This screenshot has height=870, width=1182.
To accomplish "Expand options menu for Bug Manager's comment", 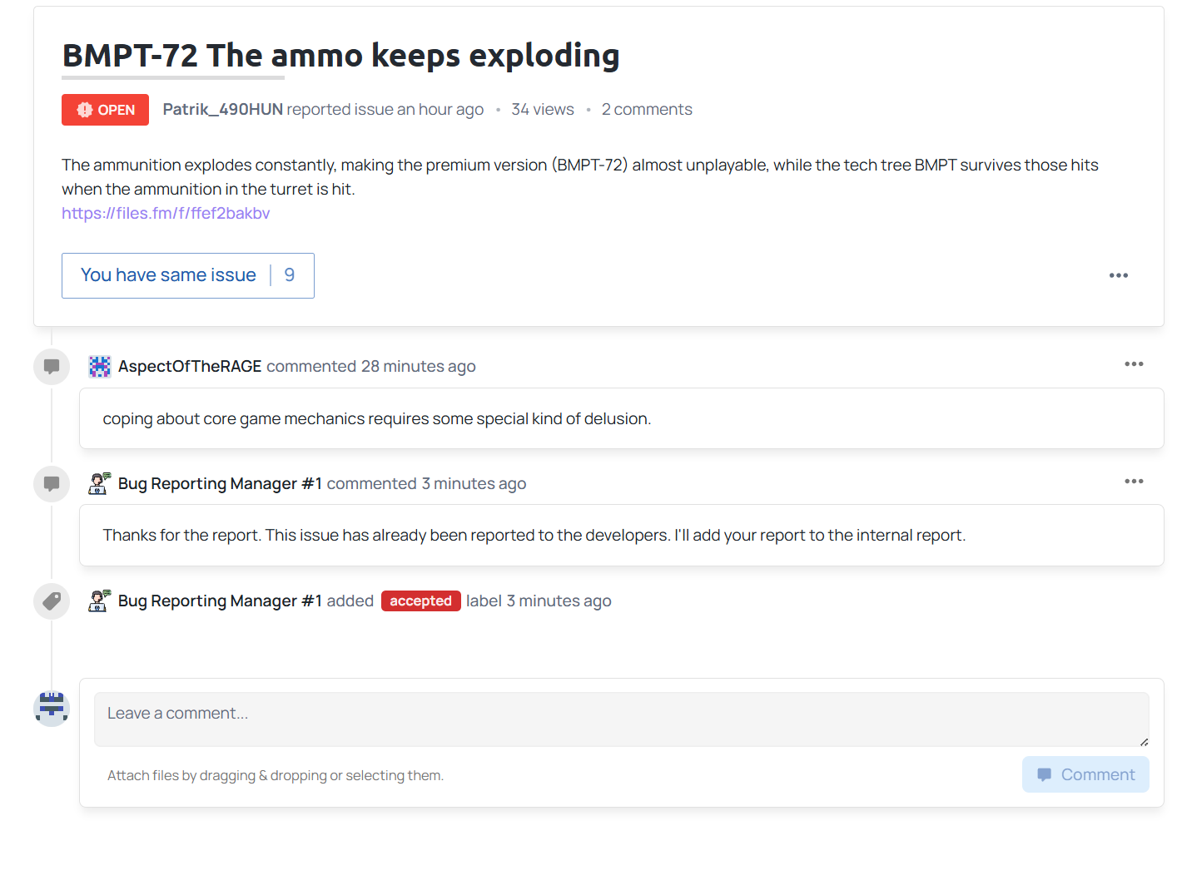I will pos(1133,482).
